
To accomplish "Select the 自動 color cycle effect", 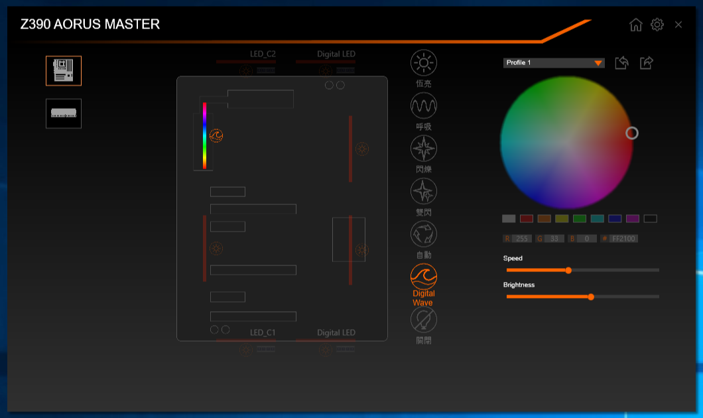I will [424, 234].
